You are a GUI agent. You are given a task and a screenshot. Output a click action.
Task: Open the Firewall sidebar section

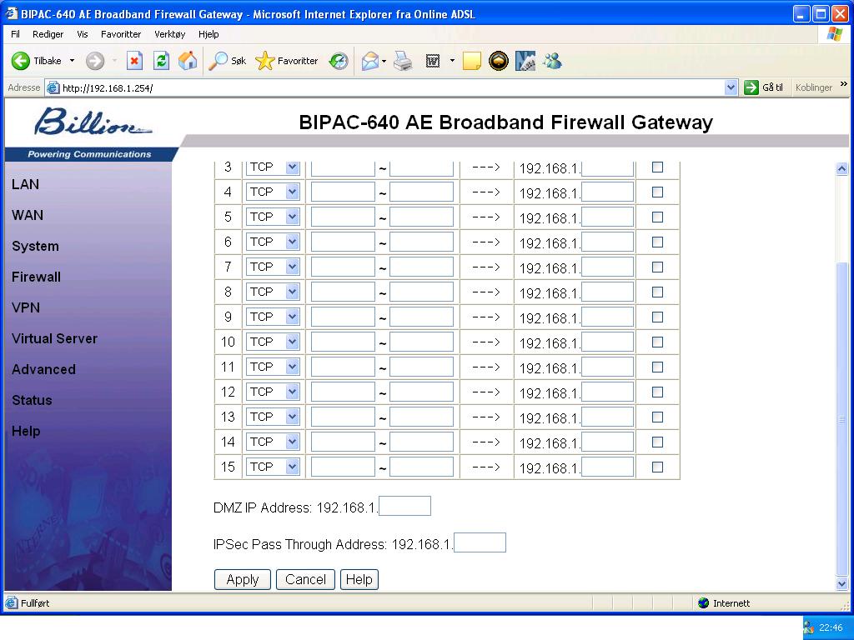(x=36, y=277)
